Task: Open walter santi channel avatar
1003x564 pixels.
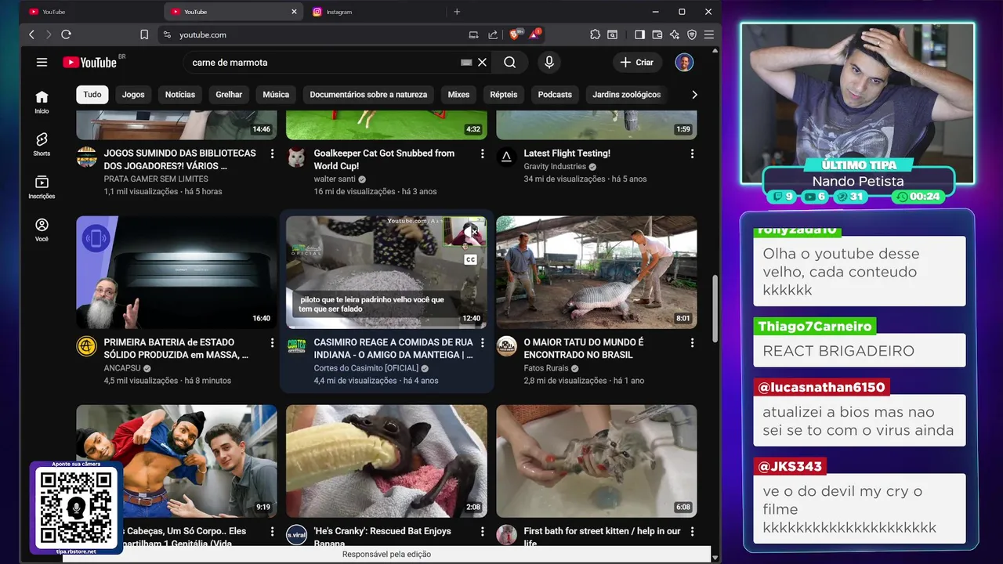Action: 296,157
